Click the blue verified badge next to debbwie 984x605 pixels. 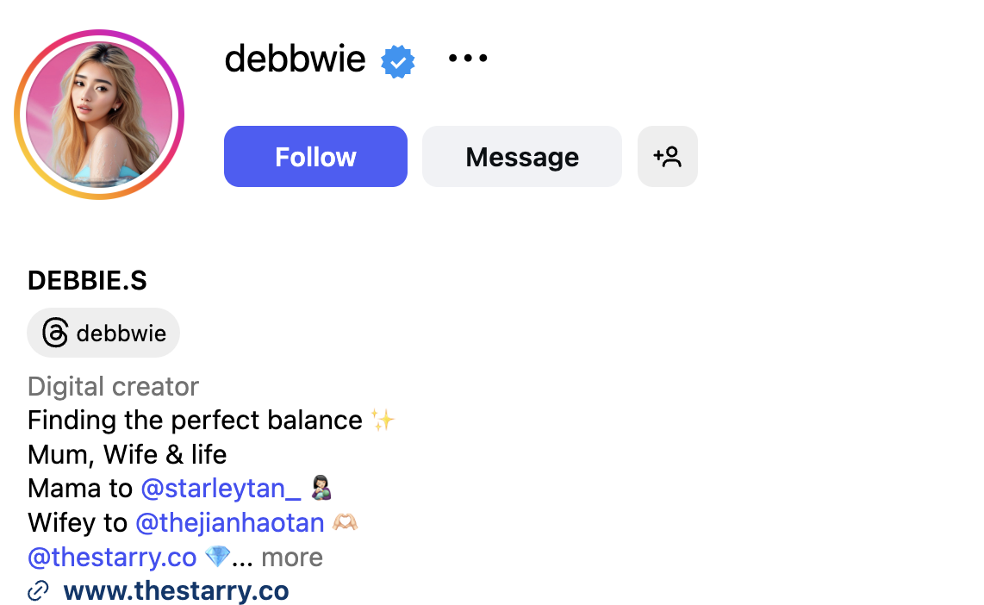tap(397, 60)
